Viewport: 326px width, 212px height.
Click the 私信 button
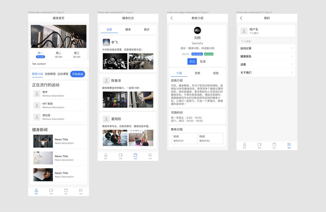tap(203, 61)
